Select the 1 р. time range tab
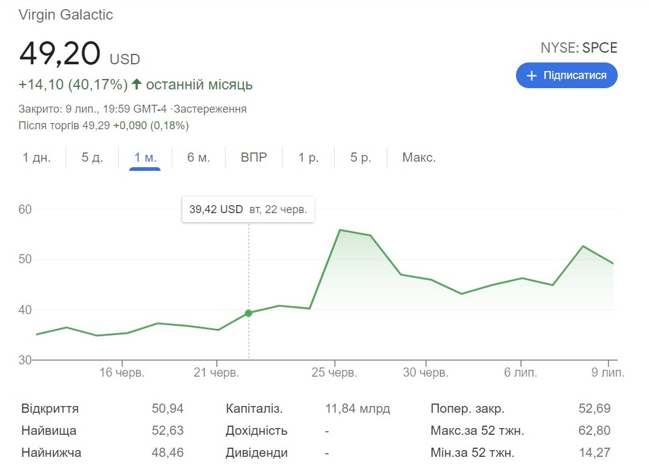 click(308, 157)
